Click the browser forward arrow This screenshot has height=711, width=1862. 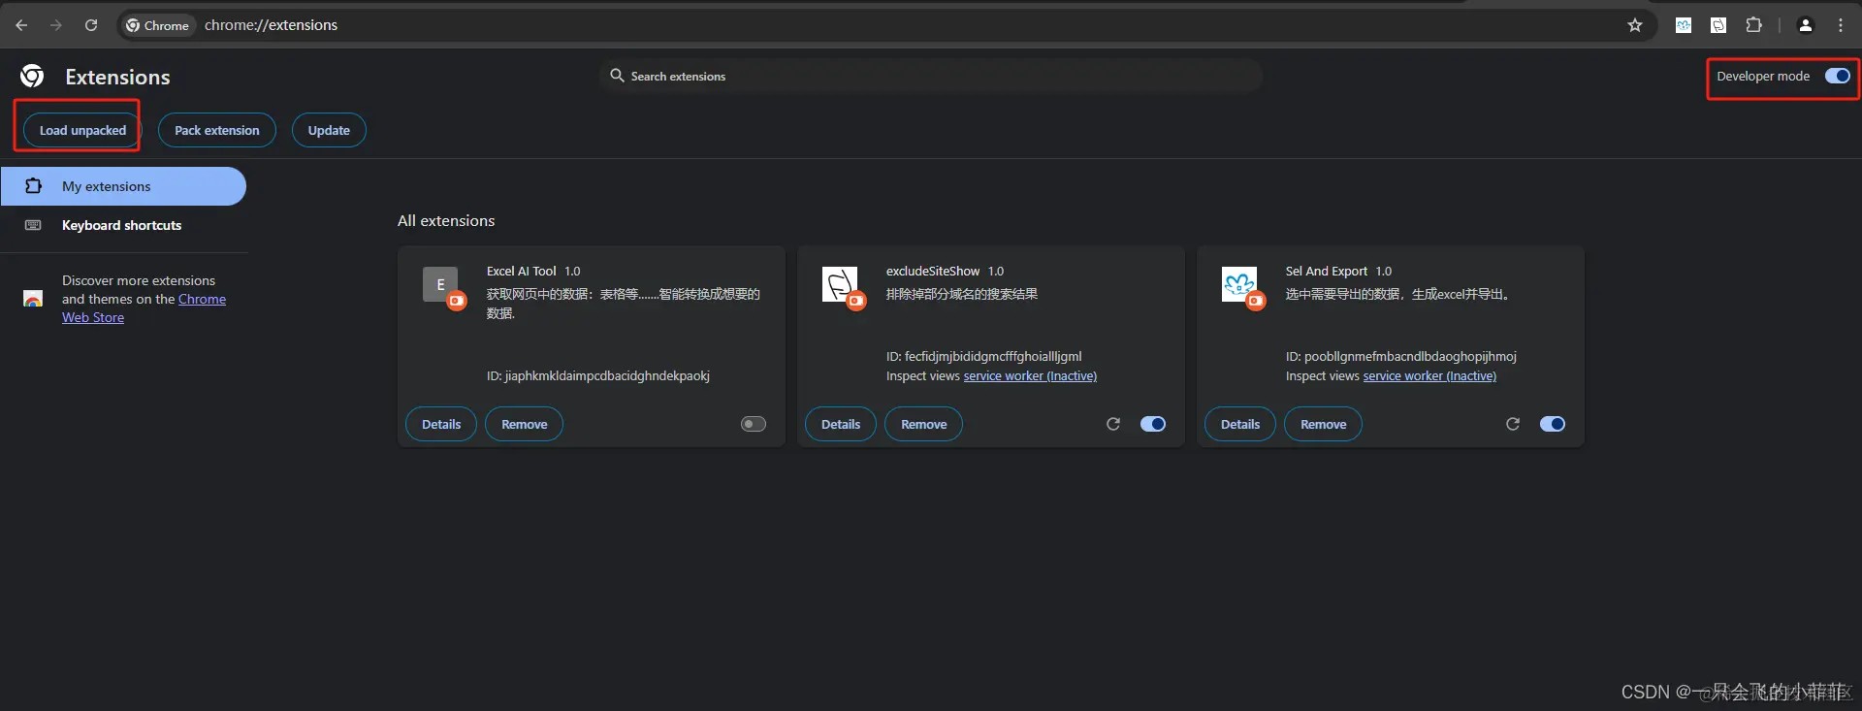pyautogui.click(x=56, y=25)
